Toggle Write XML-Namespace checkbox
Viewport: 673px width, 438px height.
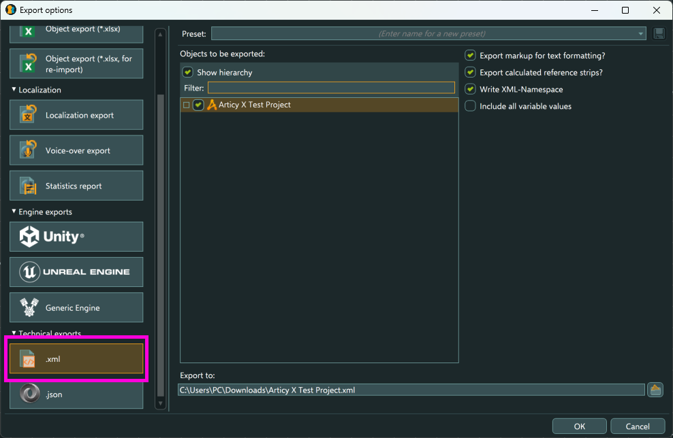[471, 88]
